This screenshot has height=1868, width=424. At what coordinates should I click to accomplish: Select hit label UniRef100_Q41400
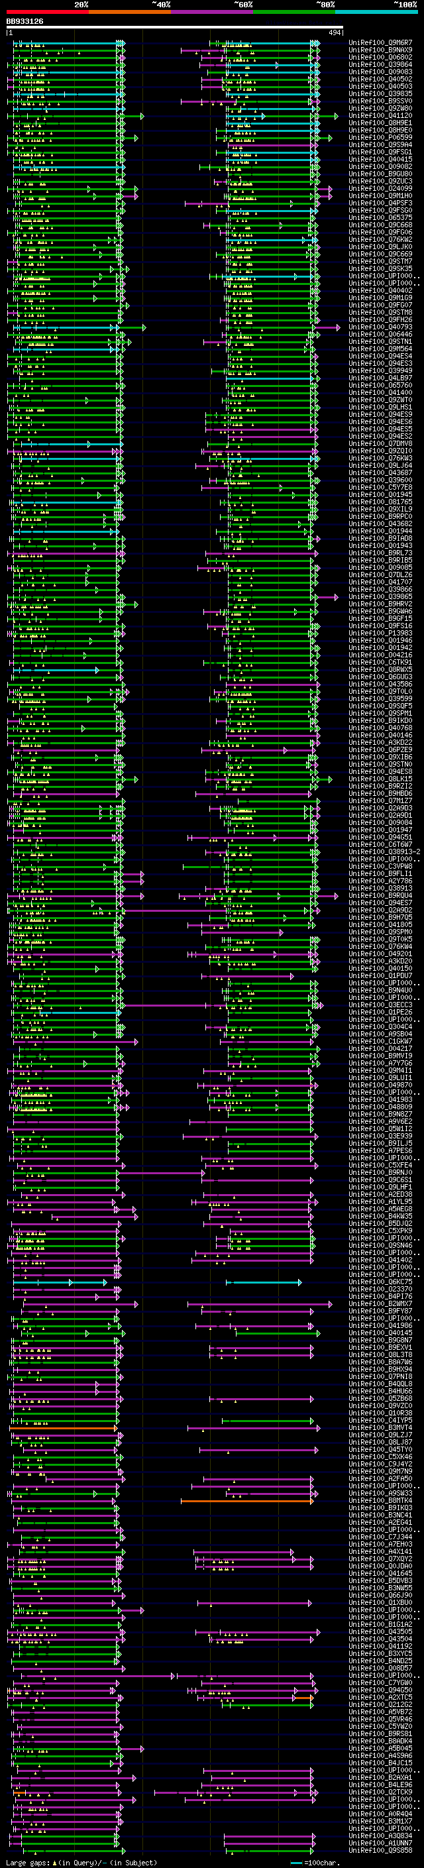point(380,392)
